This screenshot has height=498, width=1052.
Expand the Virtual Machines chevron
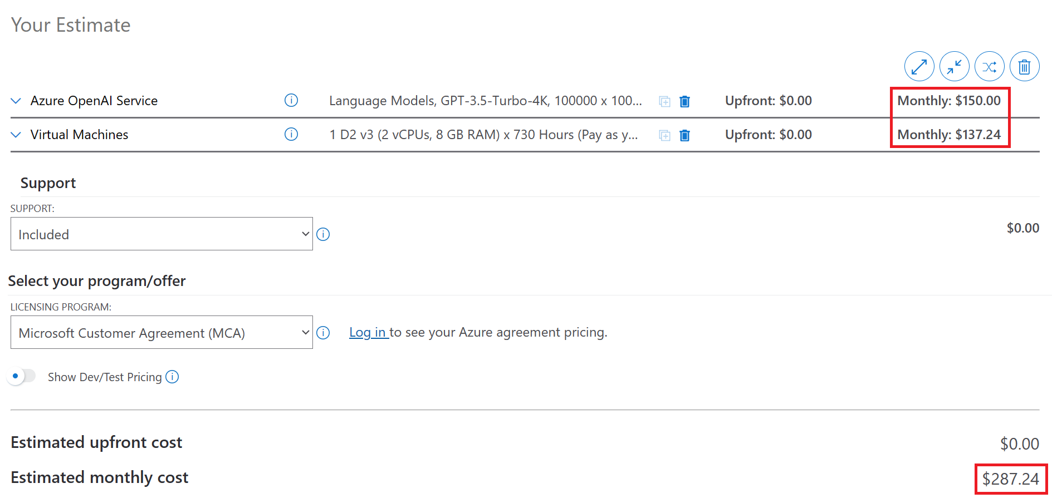click(16, 135)
